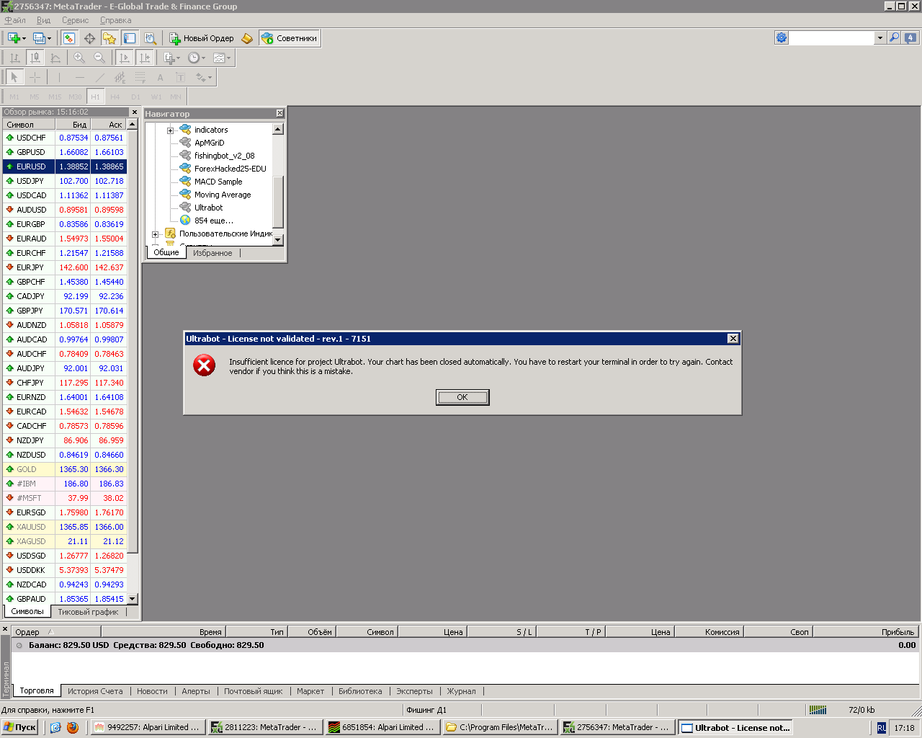Select the bar chart icon
This screenshot has height=738, width=922.
point(14,58)
